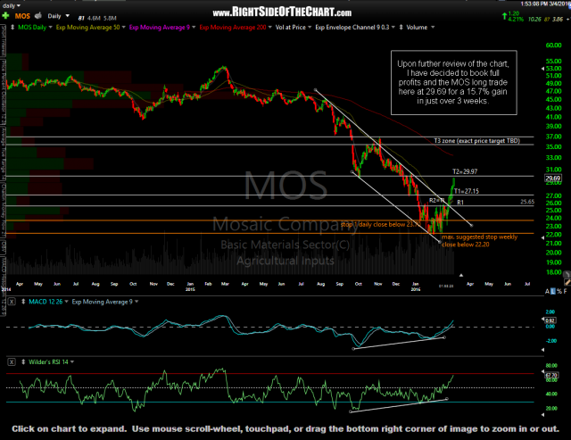Image resolution: width=571 pixels, height=440 pixels.
Task: Click the MACD scale arrow near 0.92
Action: [x=542, y=320]
